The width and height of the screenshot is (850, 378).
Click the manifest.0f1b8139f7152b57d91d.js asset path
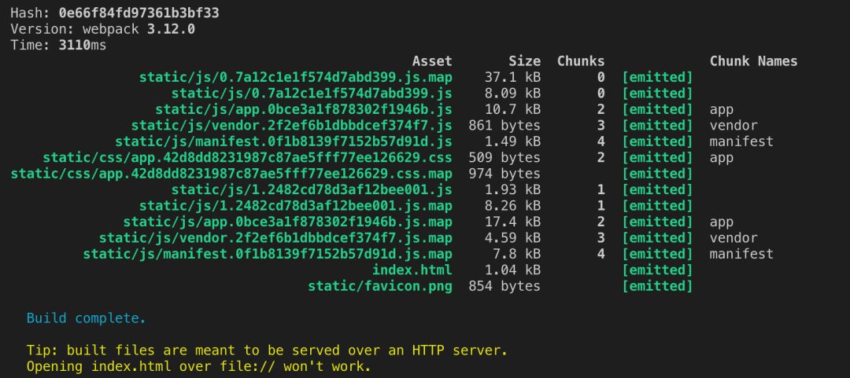pos(284,141)
